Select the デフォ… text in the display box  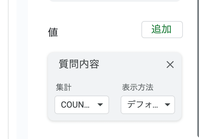[142, 105]
